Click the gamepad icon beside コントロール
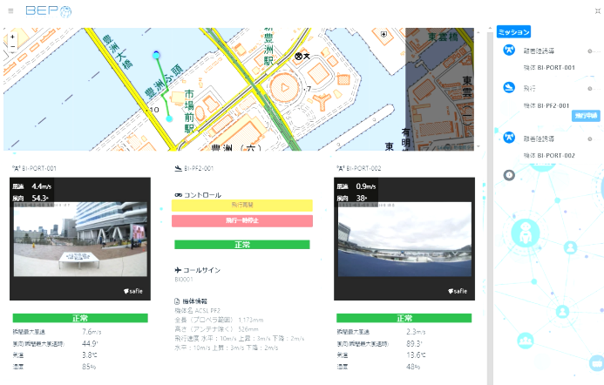Screen dimensions: 604x385 coord(178,195)
